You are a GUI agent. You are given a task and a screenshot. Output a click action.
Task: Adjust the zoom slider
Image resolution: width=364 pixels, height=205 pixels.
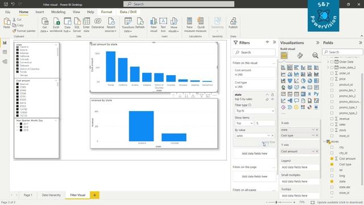tap(276, 203)
